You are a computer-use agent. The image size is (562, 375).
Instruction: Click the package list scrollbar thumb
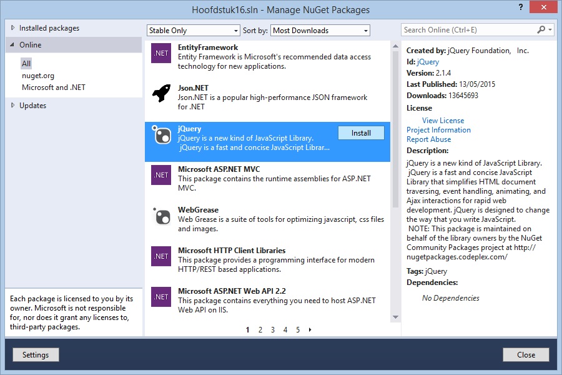click(x=395, y=129)
